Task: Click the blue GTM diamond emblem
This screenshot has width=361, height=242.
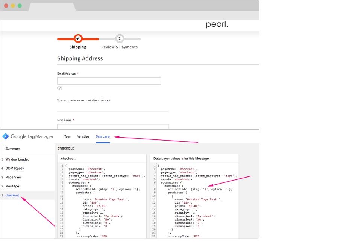Action: pyautogui.click(x=5, y=136)
